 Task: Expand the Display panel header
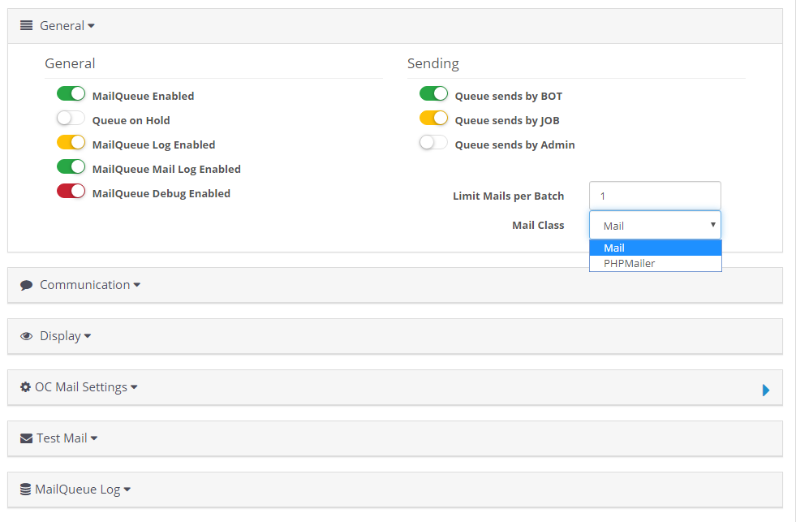tap(395, 336)
